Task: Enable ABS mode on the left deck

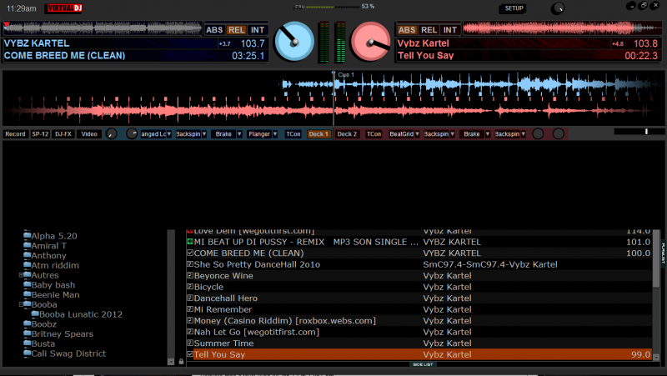Action: point(215,29)
